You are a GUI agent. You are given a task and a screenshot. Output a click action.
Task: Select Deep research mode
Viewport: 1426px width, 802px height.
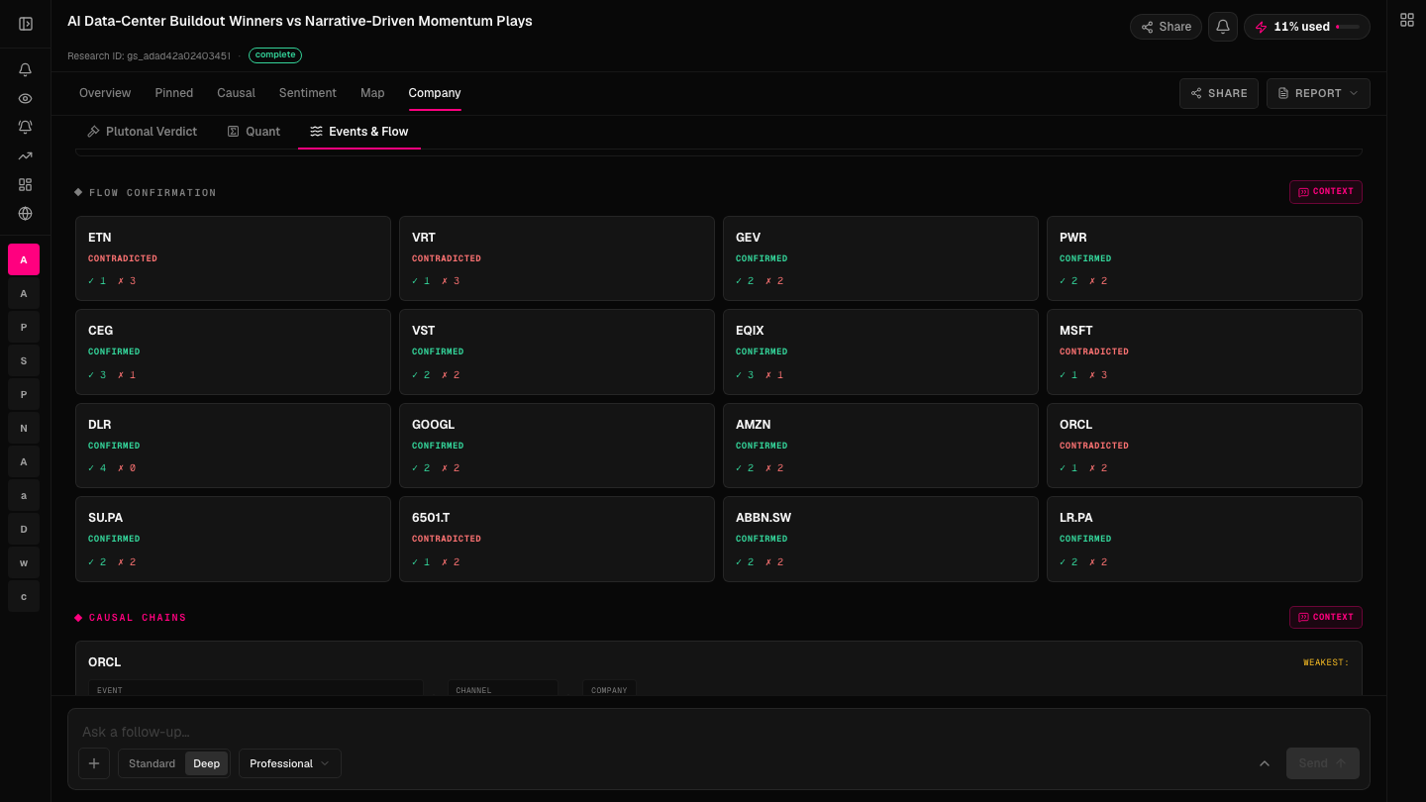[207, 763]
